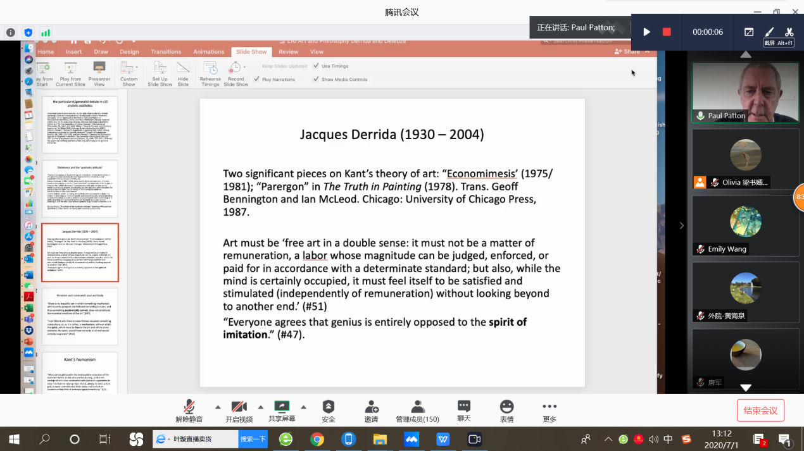Image resolution: width=804 pixels, height=451 pixels.
Task: Select 外院-黄海泉 participant tile
Action: click(746, 292)
